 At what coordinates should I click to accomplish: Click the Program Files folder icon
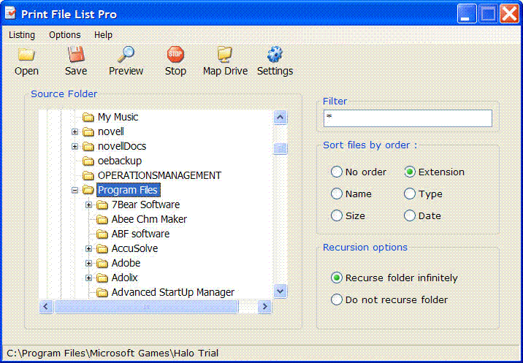pos(88,190)
